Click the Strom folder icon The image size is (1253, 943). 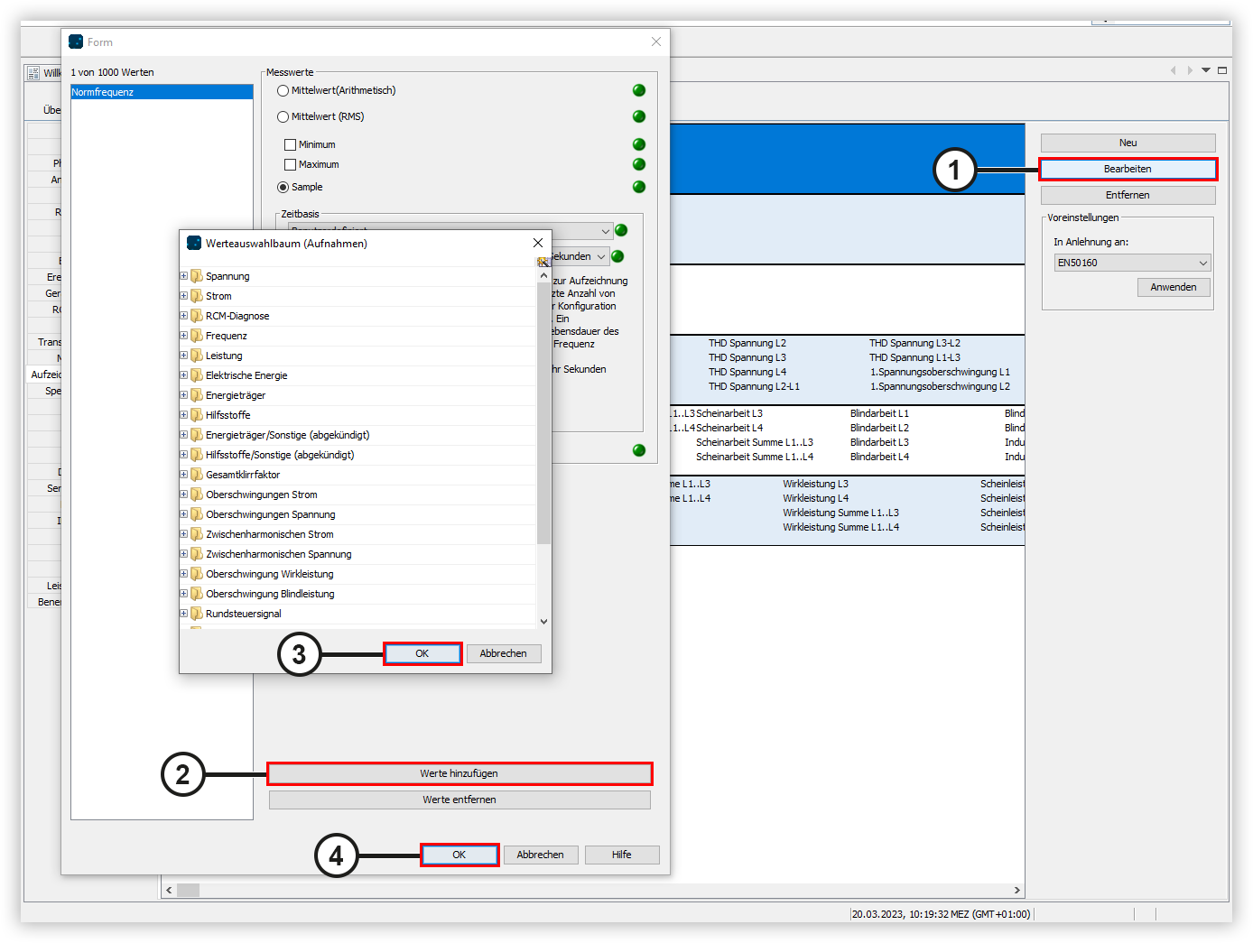click(199, 296)
